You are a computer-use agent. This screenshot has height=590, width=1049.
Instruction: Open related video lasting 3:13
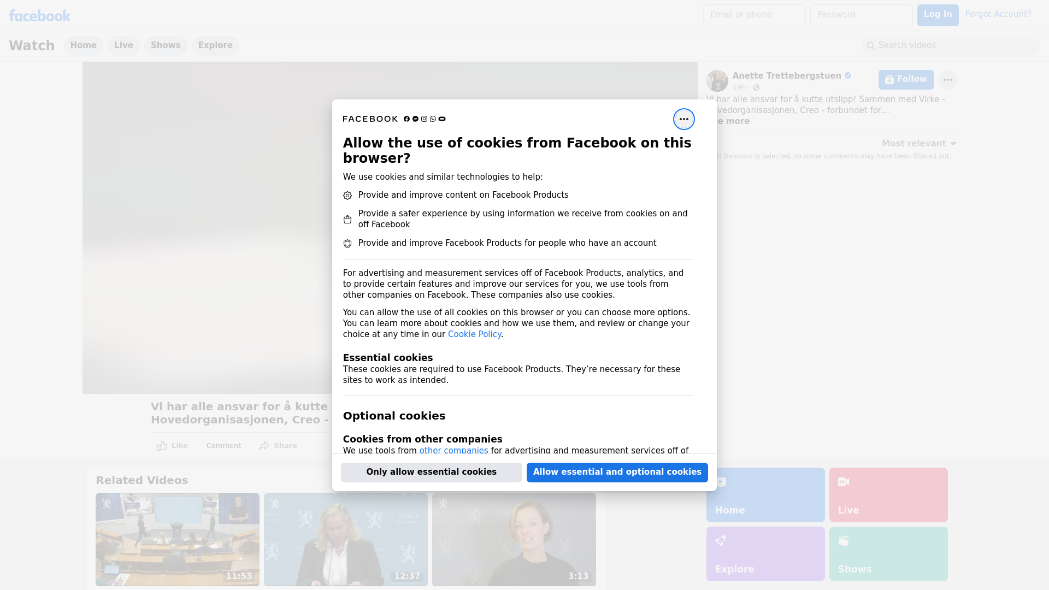click(x=514, y=540)
